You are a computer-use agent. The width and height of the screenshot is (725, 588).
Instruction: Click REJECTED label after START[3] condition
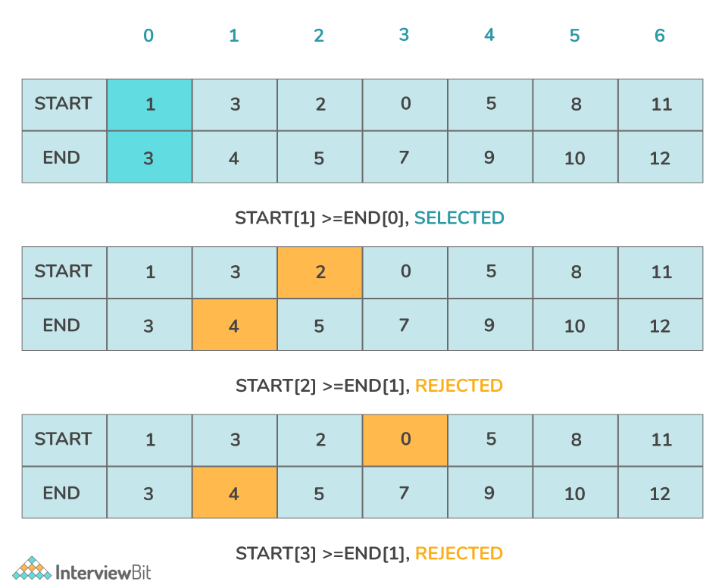[459, 553]
